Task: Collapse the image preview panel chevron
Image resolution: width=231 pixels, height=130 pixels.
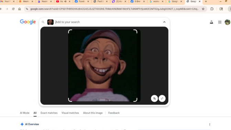Action: click(164, 22)
